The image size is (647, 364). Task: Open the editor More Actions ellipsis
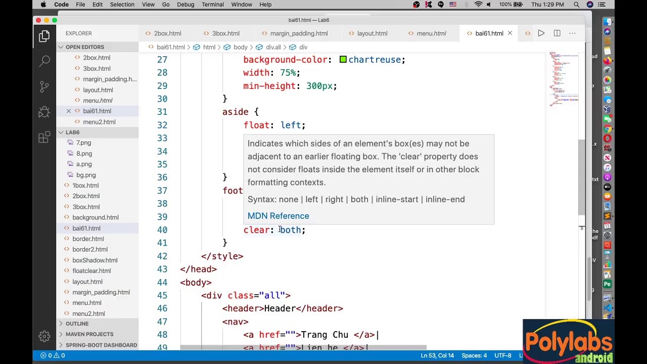[x=572, y=33]
